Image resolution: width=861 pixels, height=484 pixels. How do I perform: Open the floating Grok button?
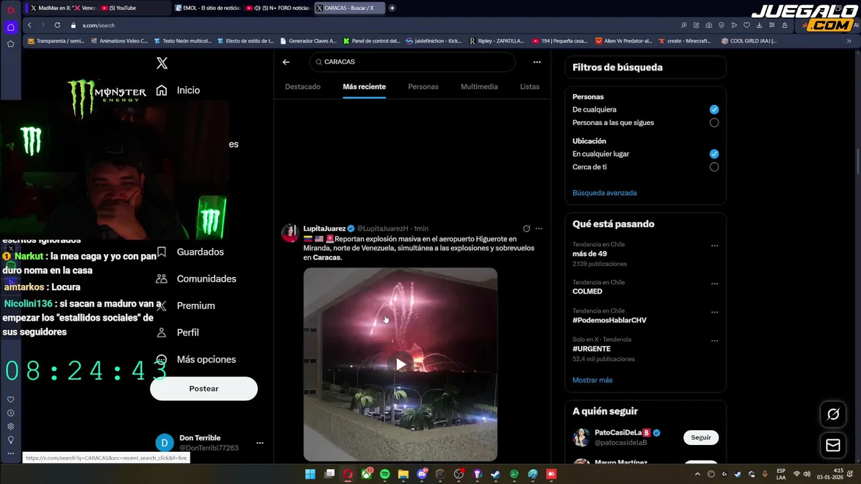click(833, 414)
